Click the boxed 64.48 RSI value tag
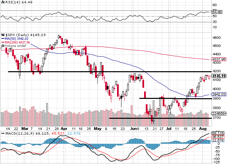Image resolution: width=228 pixels, height=164 pixels. tap(217, 12)
